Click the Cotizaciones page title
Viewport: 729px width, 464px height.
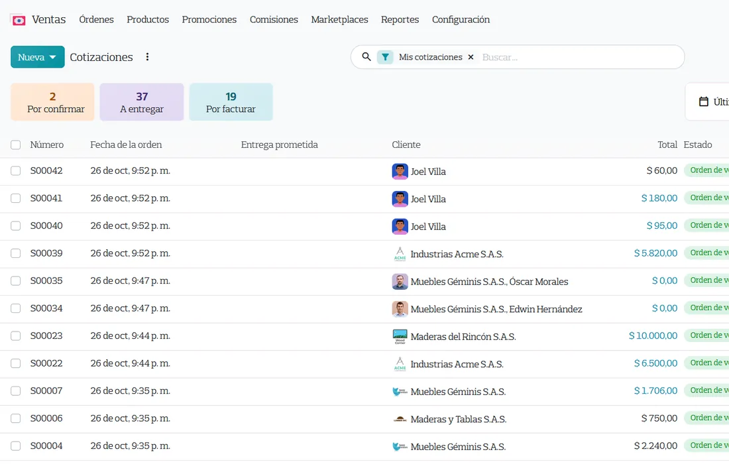coord(101,57)
